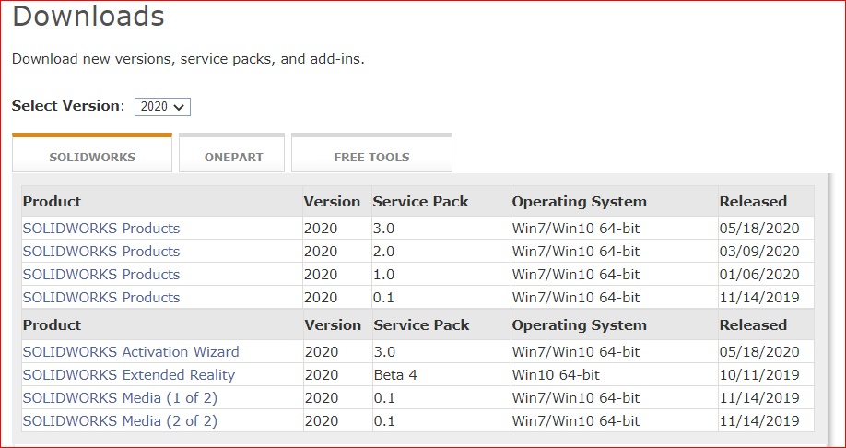Download SOLIDWORKS Products service pack 0.1
Image resolution: width=846 pixels, height=448 pixels.
point(100,298)
